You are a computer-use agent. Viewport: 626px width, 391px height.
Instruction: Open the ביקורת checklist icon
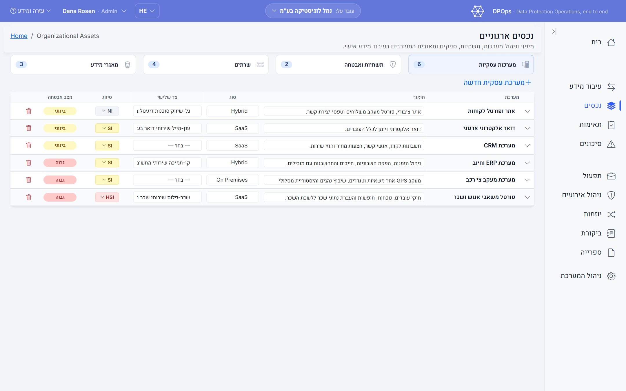pyautogui.click(x=611, y=233)
